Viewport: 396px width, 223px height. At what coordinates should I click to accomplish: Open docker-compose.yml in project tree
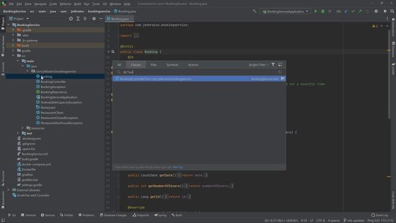(36, 164)
